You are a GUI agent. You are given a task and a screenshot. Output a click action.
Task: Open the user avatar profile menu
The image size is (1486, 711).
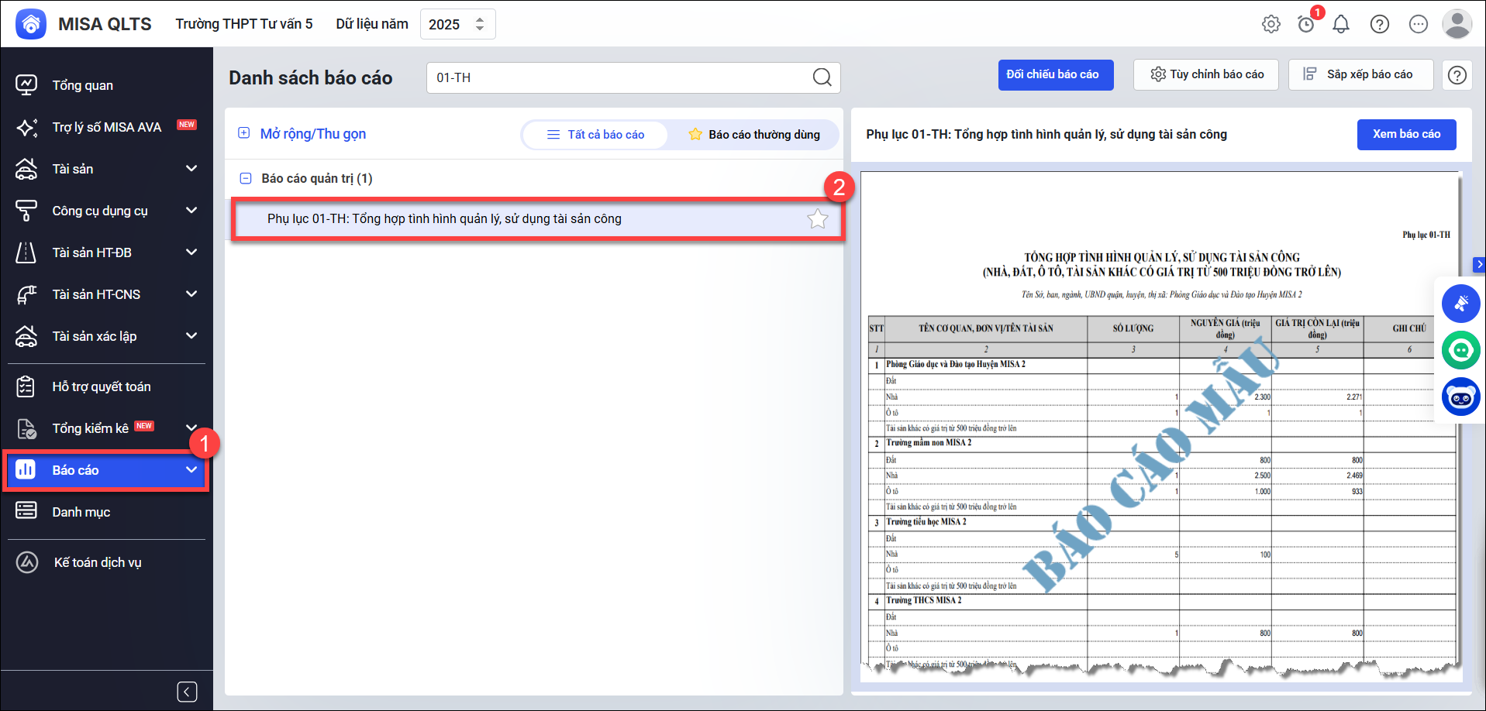coord(1457,24)
